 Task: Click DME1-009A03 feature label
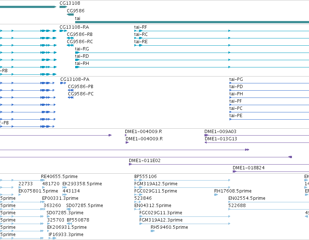[x=220, y=131]
